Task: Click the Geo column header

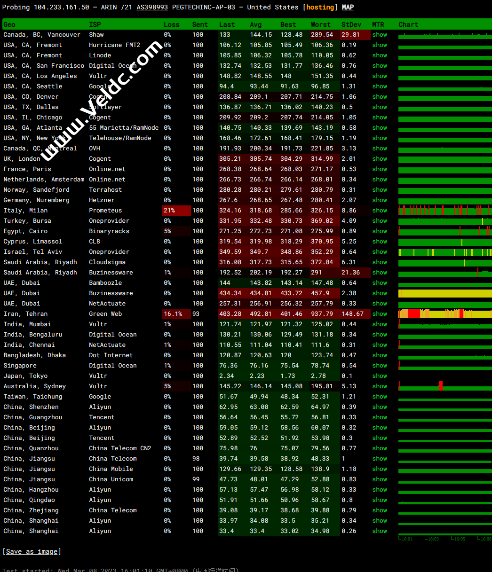Action: point(9,24)
